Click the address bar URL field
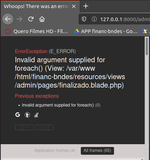 coord(125,19)
